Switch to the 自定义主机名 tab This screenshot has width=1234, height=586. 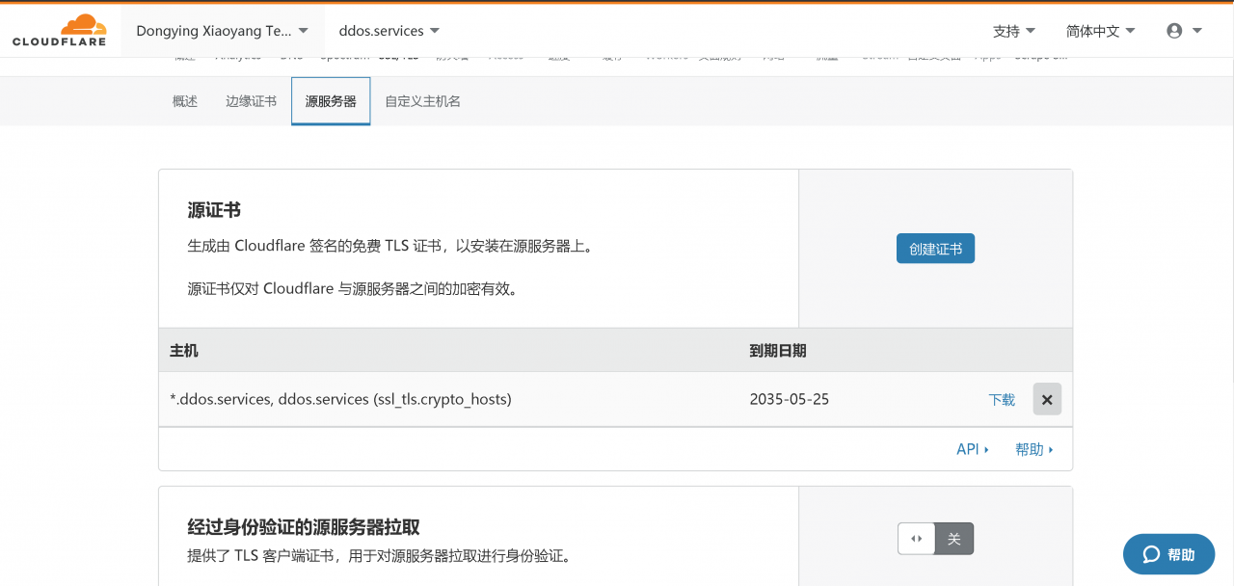pyautogui.click(x=422, y=101)
